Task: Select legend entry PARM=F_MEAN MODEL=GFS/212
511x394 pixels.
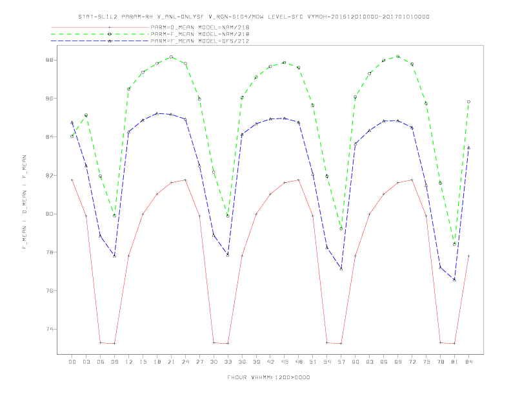Action: [200, 41]
